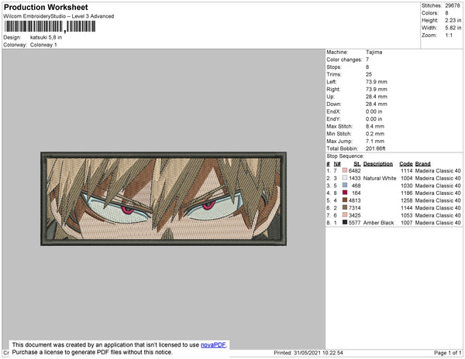
Task: Click the Printed date 31/05/2021 text
Action: coord(308,353)
